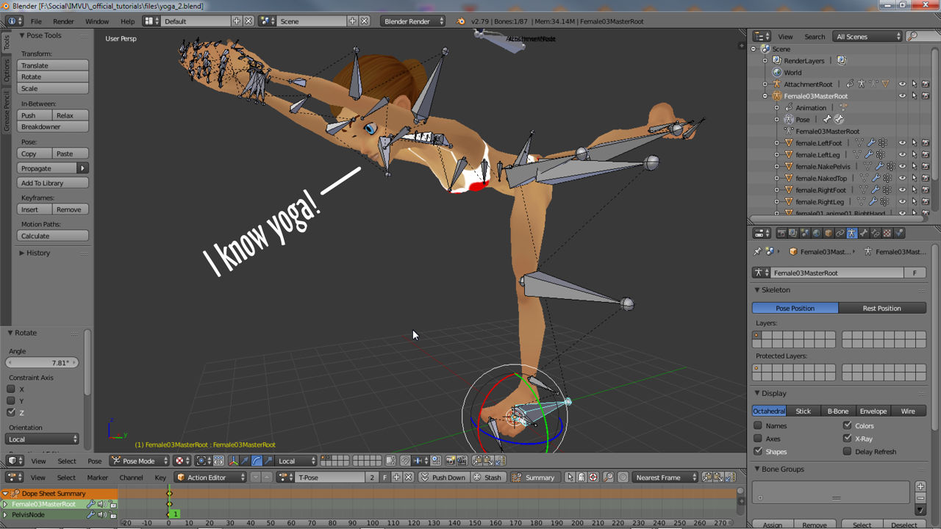
Task: Click the only-selected arrow filter in dope sheet
Action: coord(570,477)
